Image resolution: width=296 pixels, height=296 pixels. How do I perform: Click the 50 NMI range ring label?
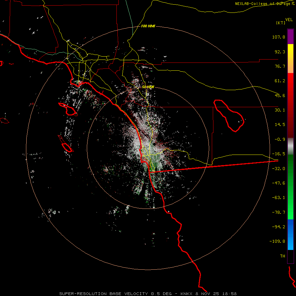tap(148, 87)
